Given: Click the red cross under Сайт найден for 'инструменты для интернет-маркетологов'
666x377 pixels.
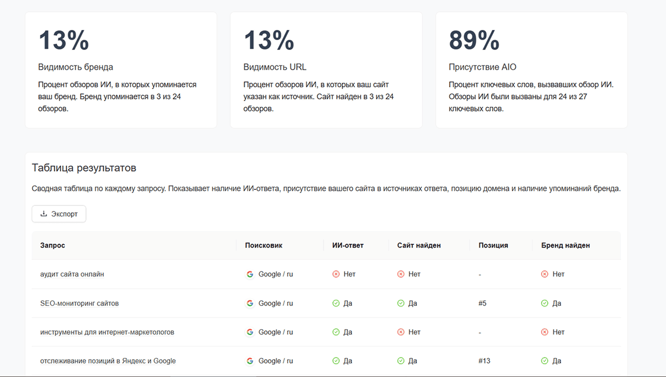Looking at the screenshot, I should coord(401,331).
